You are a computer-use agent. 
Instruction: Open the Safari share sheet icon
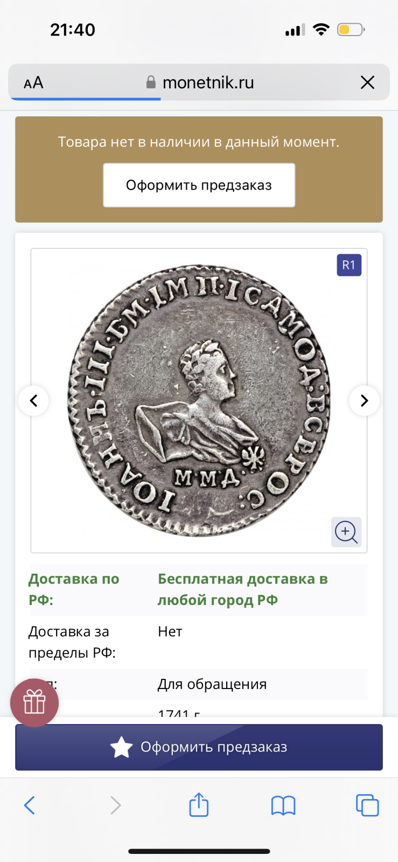199,804
